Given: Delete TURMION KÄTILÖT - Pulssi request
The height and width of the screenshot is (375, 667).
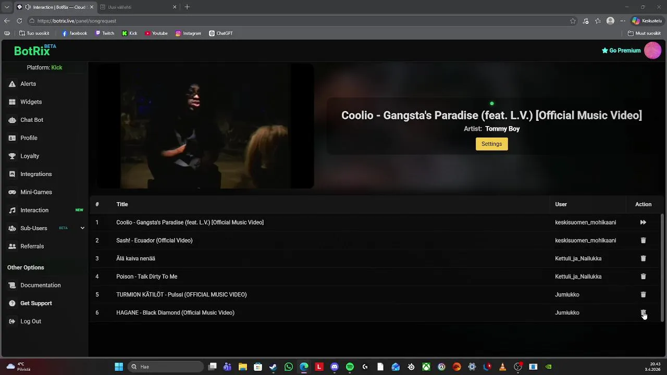Looking at the screenshot, I should (643, 294).
